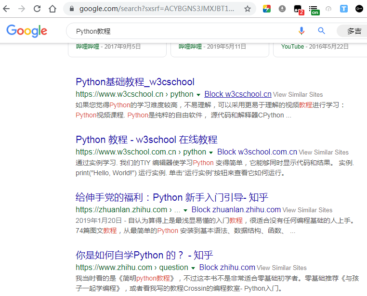Bookmark this page with the star icon

(248, 9)
